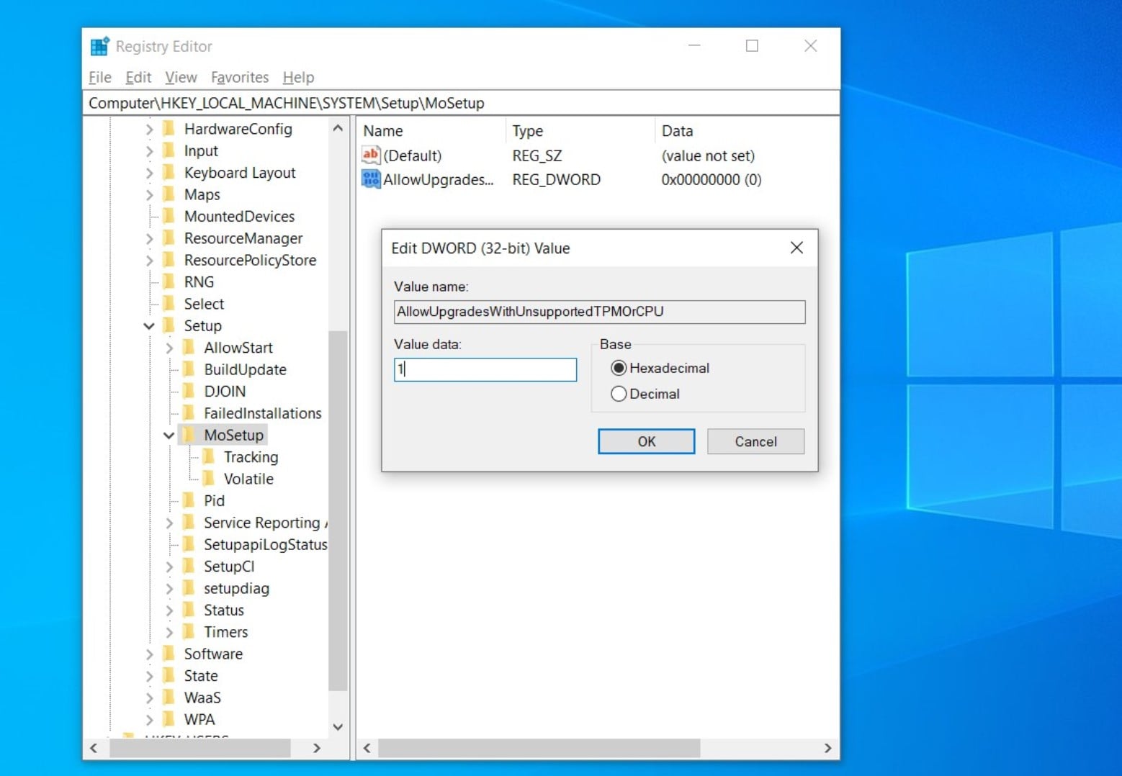Select the Decimal base radio button

[619, 394]
